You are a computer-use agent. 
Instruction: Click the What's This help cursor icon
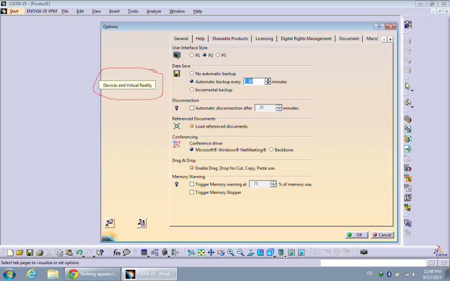(100, 252)
